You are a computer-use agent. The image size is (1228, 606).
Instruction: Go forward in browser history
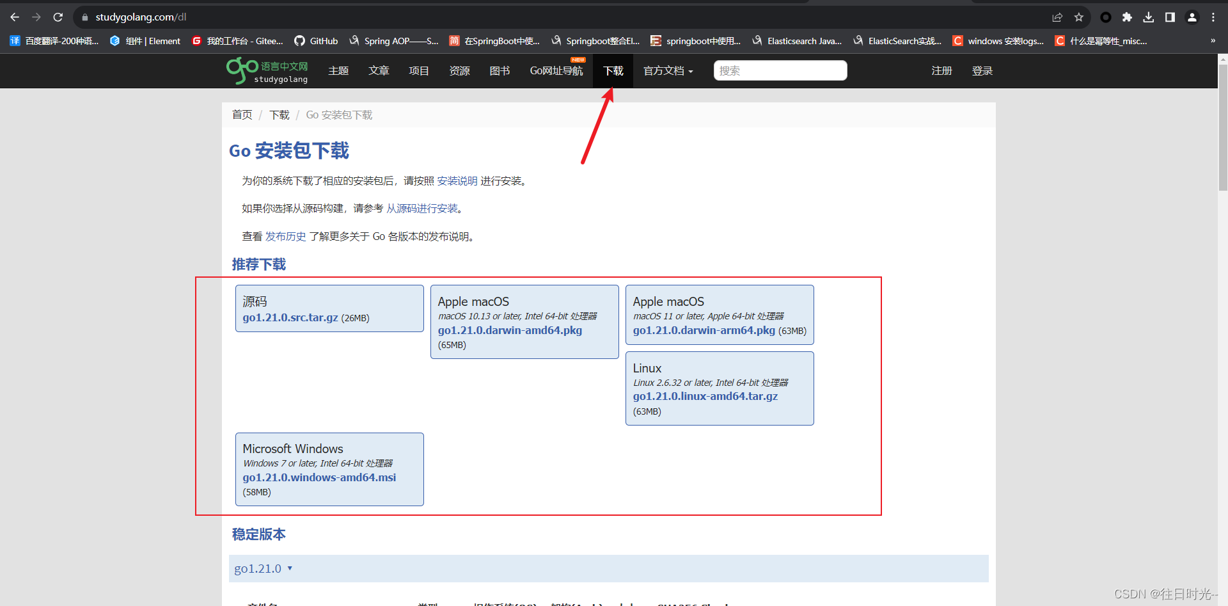36,17
